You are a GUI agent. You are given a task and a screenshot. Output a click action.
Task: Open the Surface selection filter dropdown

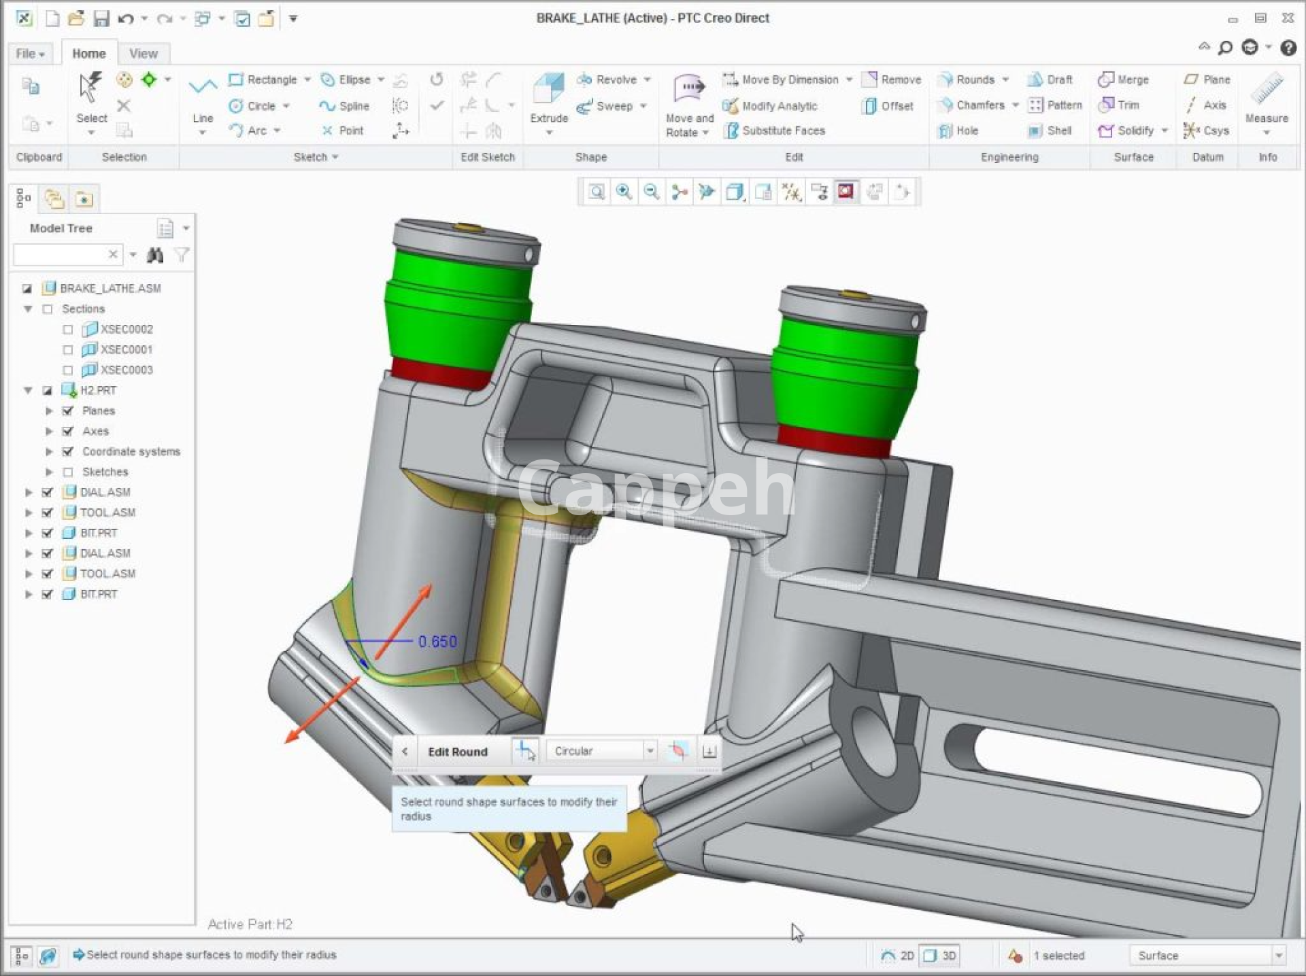pos(1278,956)
